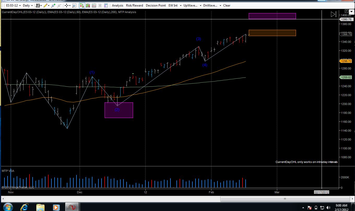Open the Action Center flag icon
Viewport: 355px width, 211px height.
310,208
